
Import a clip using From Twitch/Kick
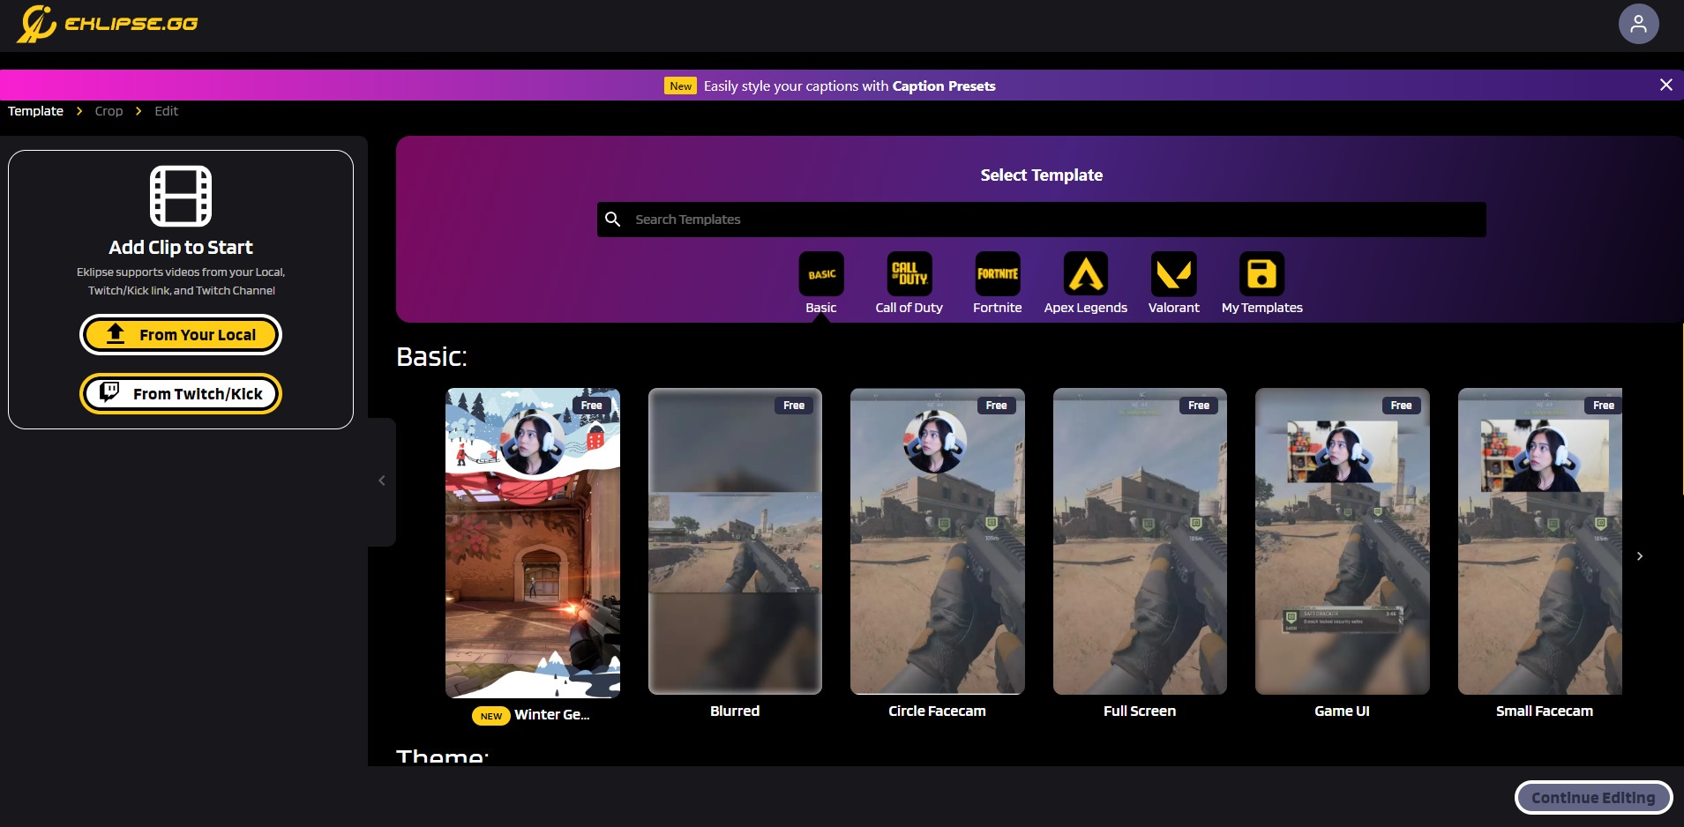(x=181, y=393)
